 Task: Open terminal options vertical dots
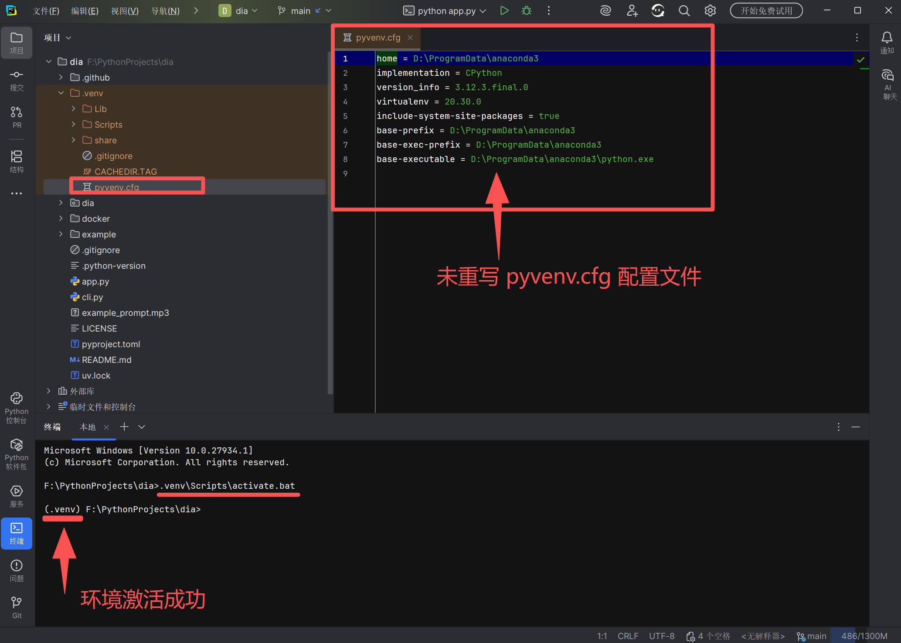[x=838, y=427]
